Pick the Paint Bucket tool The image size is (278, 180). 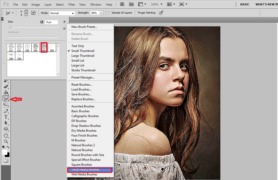click(6, 92)
